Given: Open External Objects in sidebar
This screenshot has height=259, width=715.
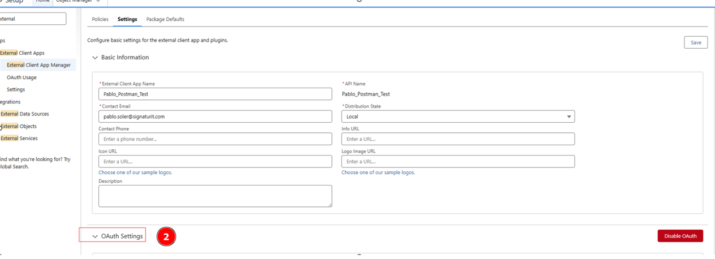Looking at the screenshot, I should (x=19, y=126).
